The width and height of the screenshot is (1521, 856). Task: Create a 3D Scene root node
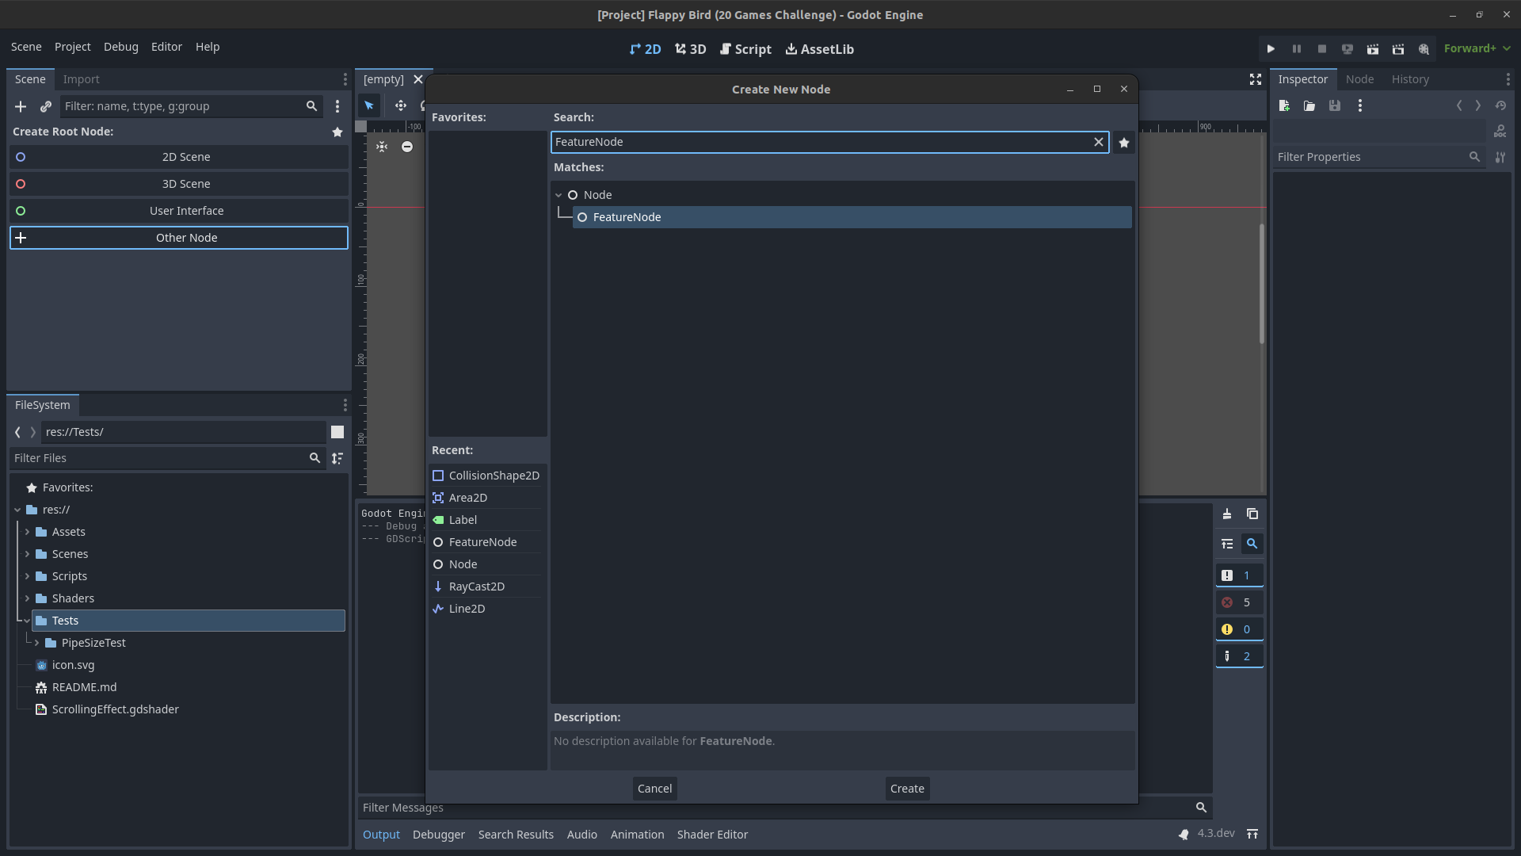point(179,184)
